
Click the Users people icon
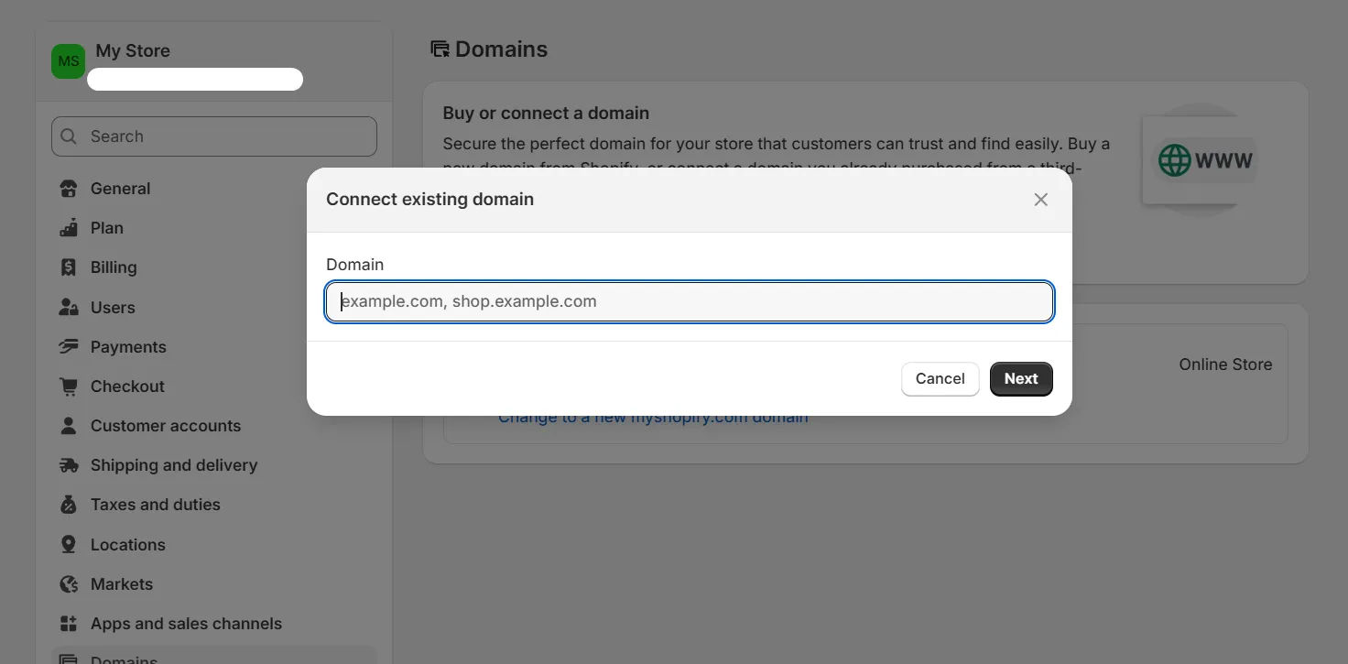pos(69,308)
